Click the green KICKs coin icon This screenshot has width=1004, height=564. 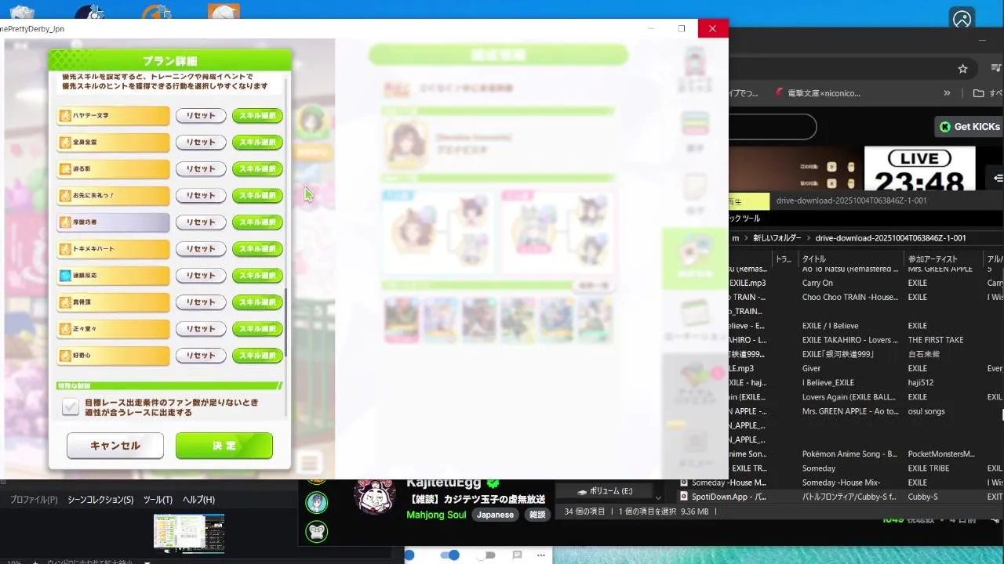point(945,127)
